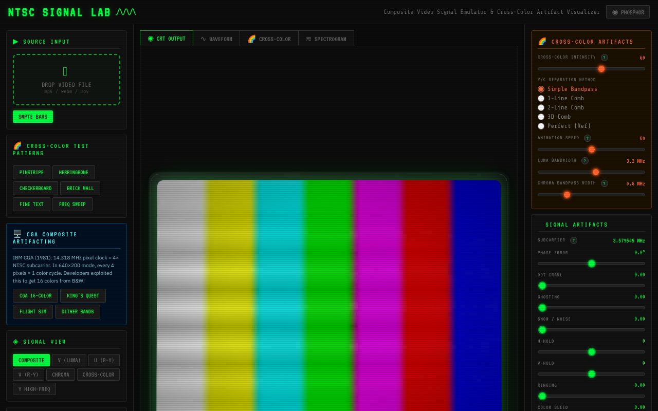Adjust the H-Hold slider
The image size is (658, 411).
coord(591,352)
